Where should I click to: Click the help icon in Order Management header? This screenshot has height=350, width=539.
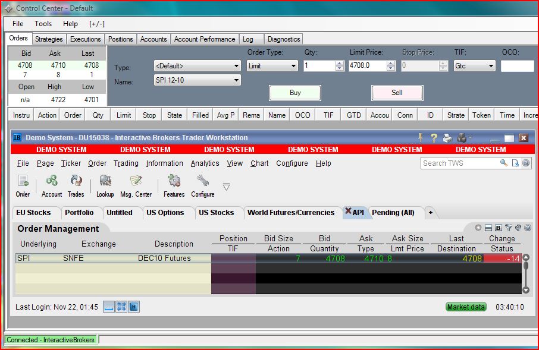[x=528, y=228]
